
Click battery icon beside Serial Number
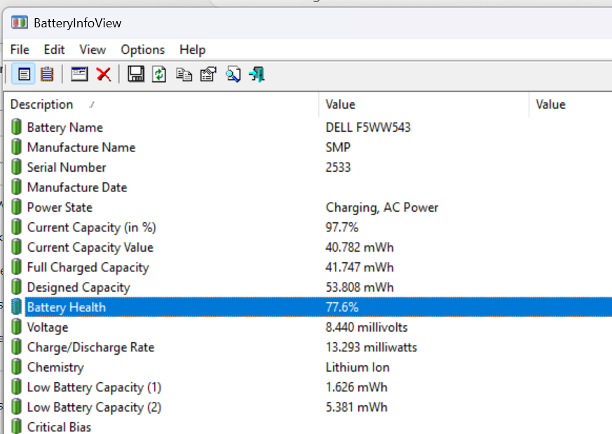pos(16,167)
